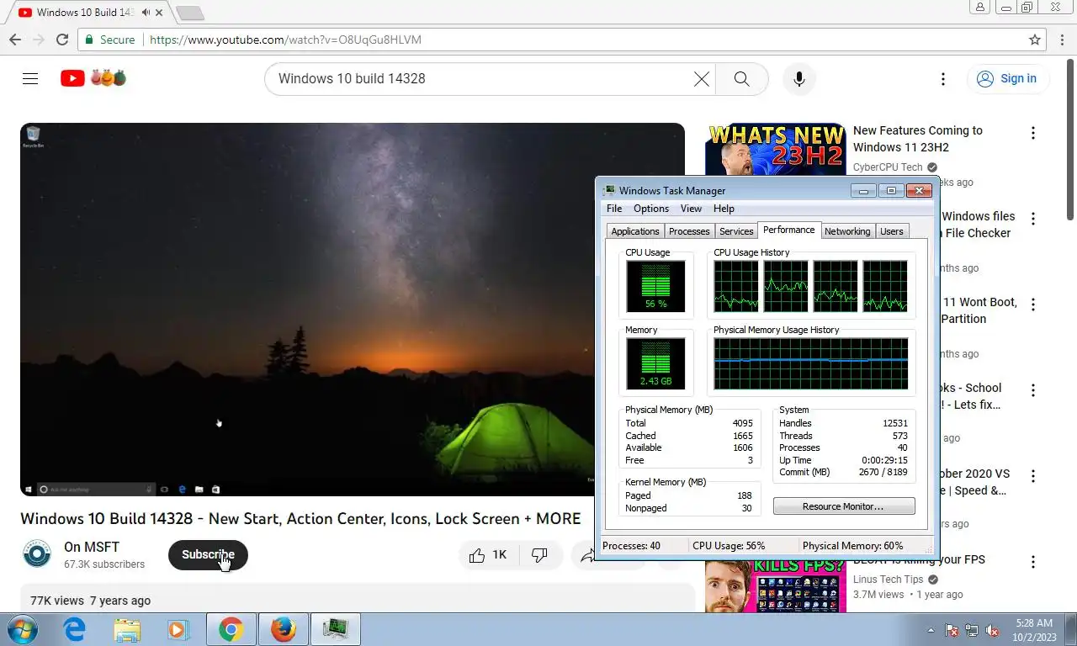Click Physical Memory 60% in status bar

tap(852, 546)
